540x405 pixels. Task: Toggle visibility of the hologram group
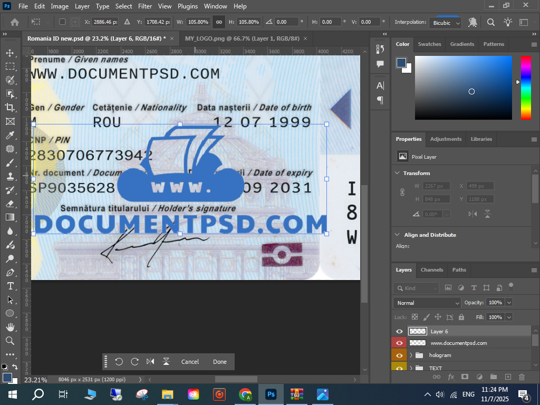tap(399, 355)
